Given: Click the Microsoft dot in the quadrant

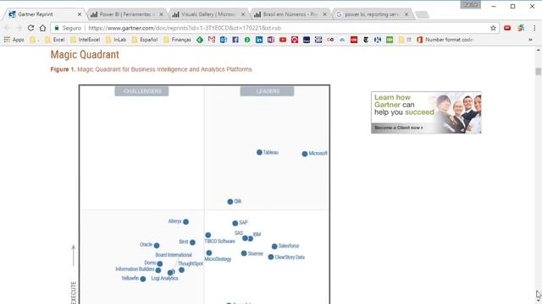Looking at the screenshot, I should (305, 154).
